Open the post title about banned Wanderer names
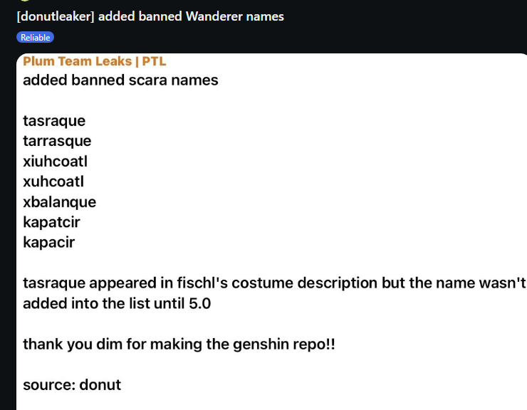527x410 pixels. click(150, 16)
